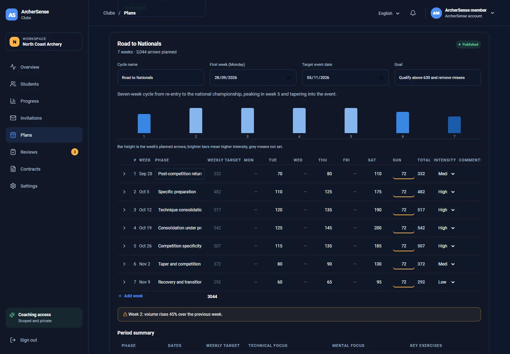510x354 pixels.
Task: Click the ArcherSense AS logo icon
Action: [x=12, y=15]
